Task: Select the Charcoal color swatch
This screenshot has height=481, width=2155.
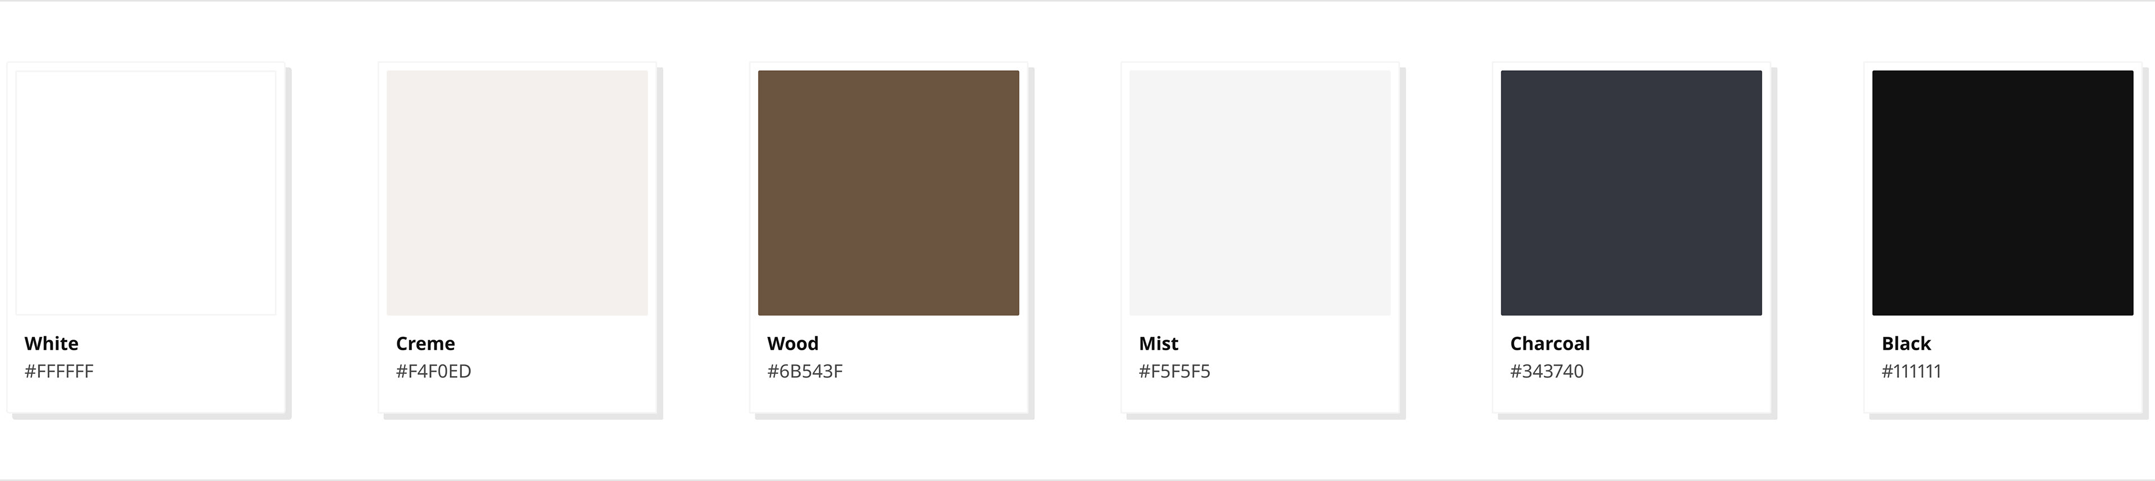Action: [x=1631, y=193]
